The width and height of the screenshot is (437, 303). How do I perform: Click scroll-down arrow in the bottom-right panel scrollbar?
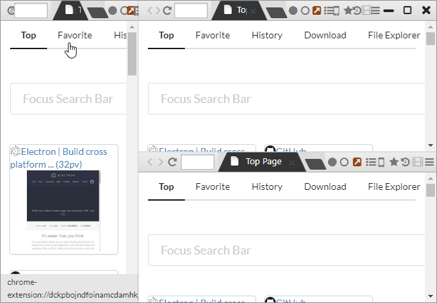430,296
